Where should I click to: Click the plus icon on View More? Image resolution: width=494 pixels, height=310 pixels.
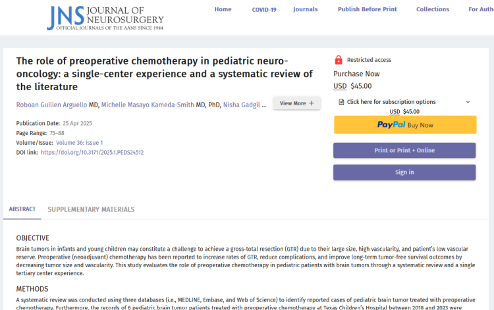[312, 103]
